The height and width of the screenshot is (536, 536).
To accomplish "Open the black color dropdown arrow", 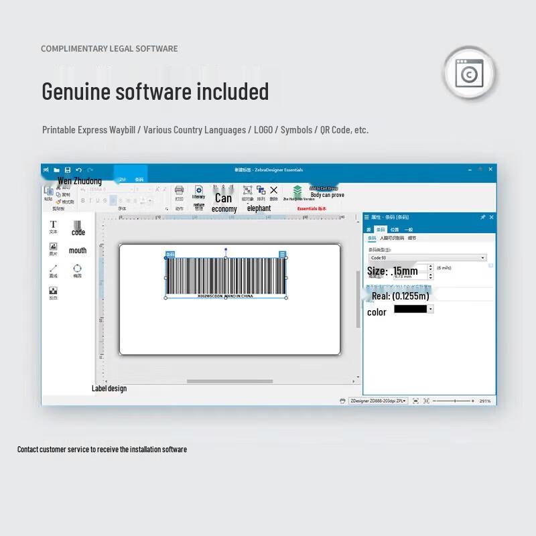I will pos(430,309).
